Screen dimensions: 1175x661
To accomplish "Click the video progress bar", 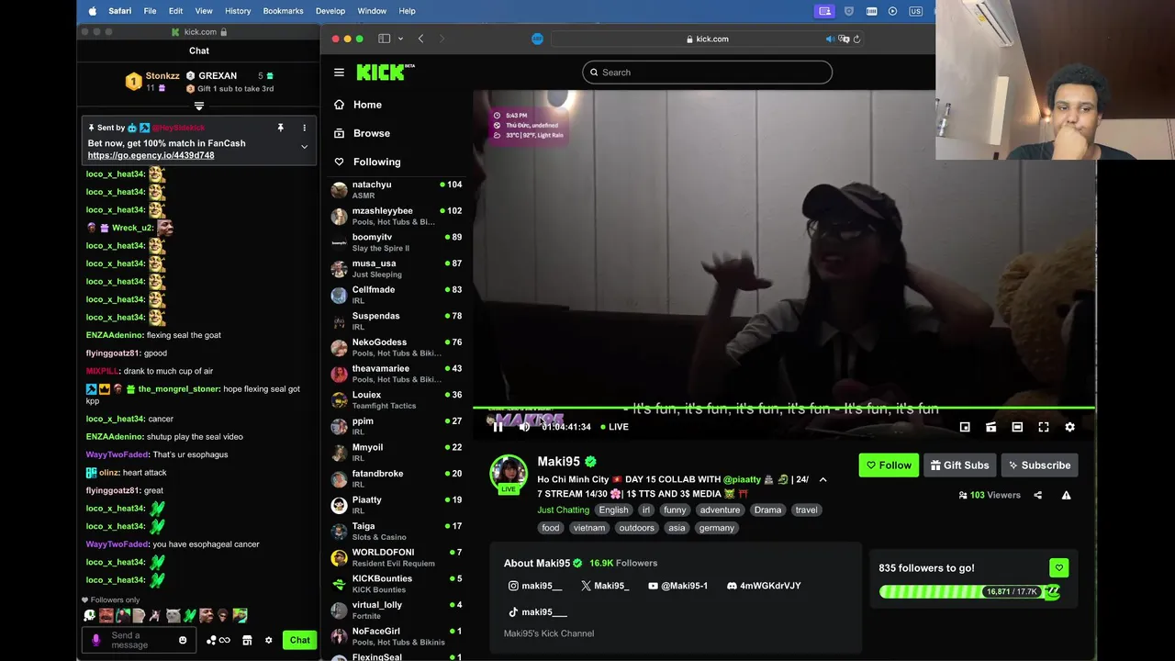I will pyautogui.click(x=784, y=408).
